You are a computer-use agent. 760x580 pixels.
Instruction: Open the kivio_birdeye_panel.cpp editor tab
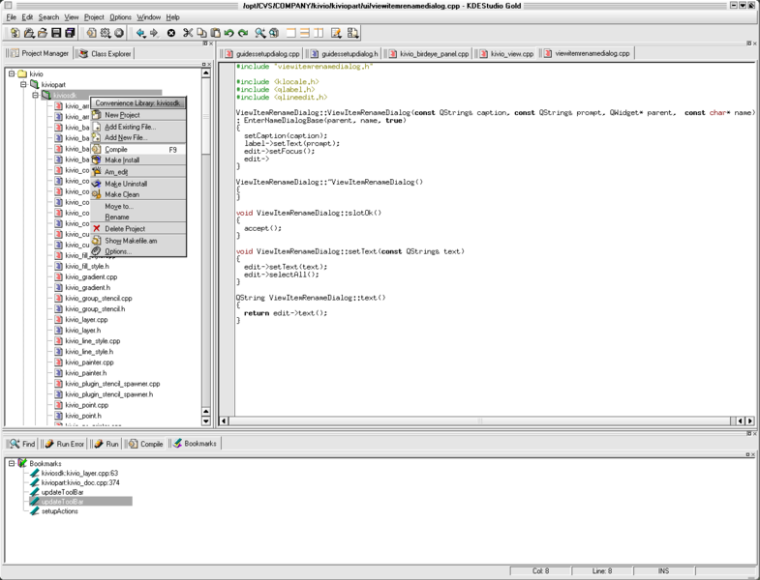click(429, 54)
